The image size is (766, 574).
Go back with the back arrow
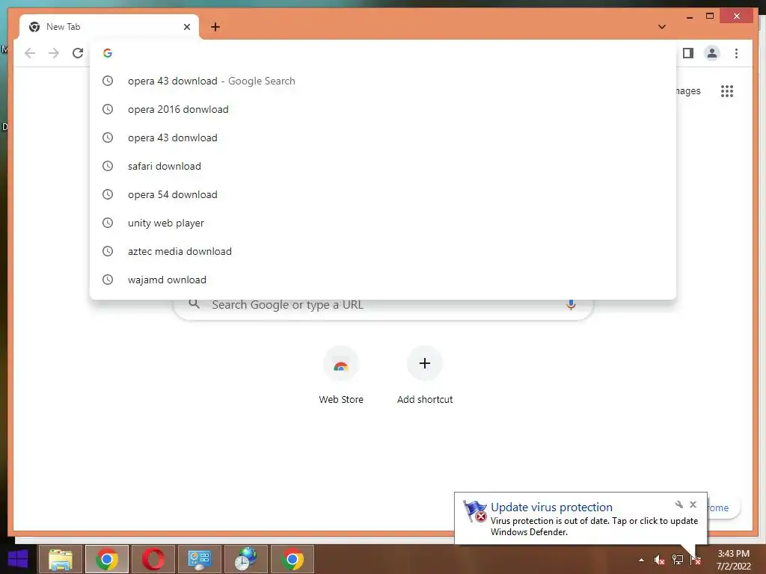pyautogui.click(x=30, y=53)
